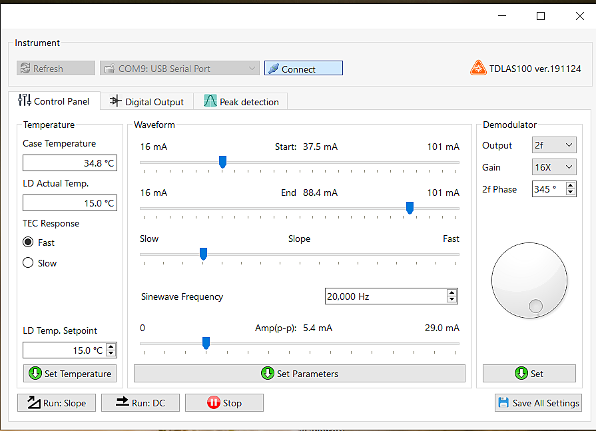Click the Start current slider handle

tap(222, 162)
